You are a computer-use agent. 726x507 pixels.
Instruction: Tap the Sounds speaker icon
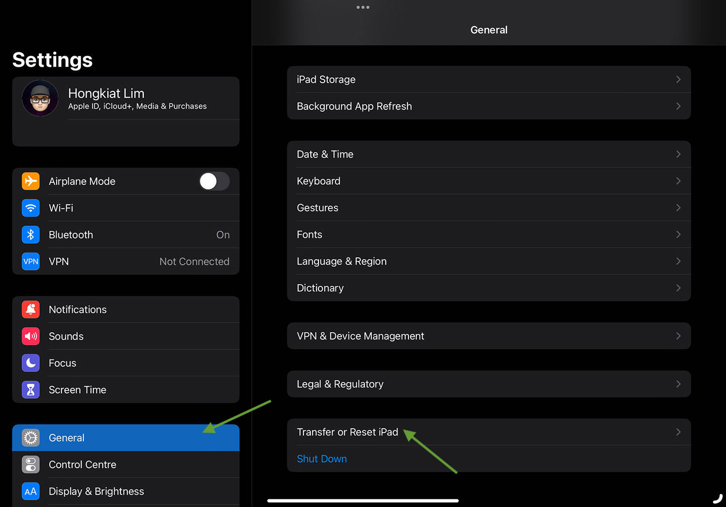[30, 336]
